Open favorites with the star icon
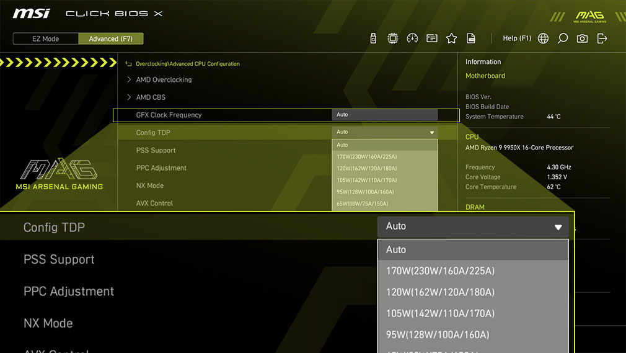626x353 pixels. pyautogui.click(x=452, y=38)
